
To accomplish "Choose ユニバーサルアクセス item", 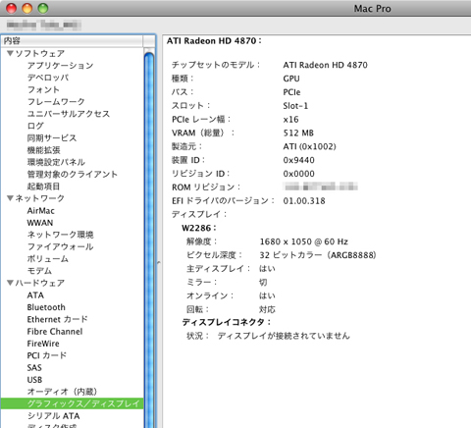I will click(x=69, y=114).
